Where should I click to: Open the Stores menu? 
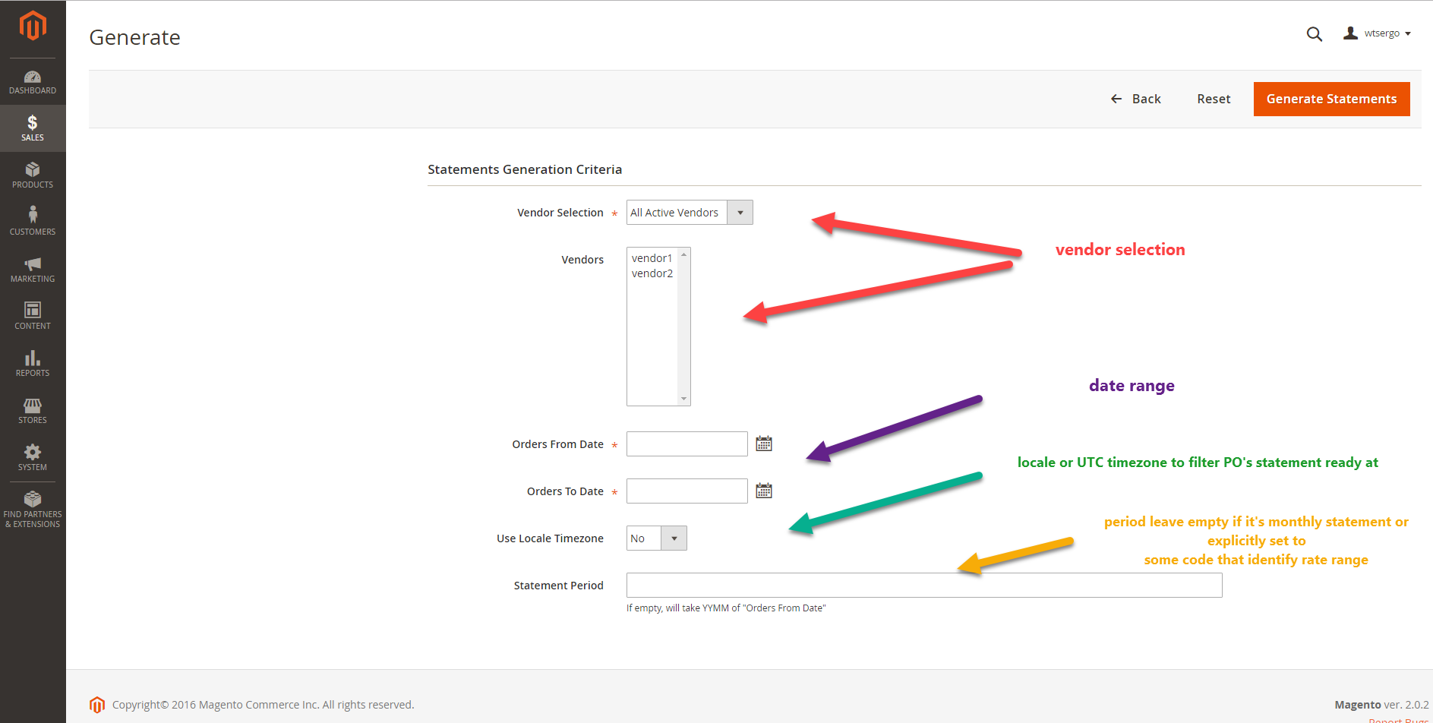point(33,411)
